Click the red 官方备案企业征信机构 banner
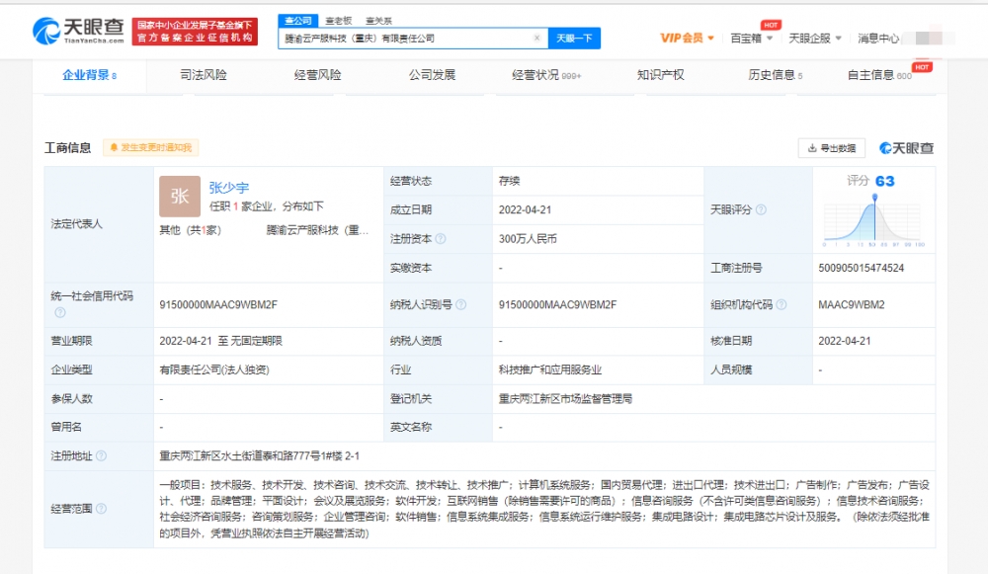Viewport: 988px width, 574px height. click(x=195, y=32)
